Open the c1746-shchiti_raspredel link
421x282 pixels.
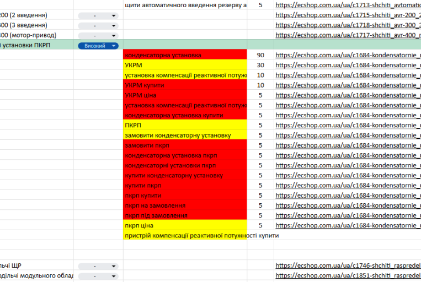(348, 265)
